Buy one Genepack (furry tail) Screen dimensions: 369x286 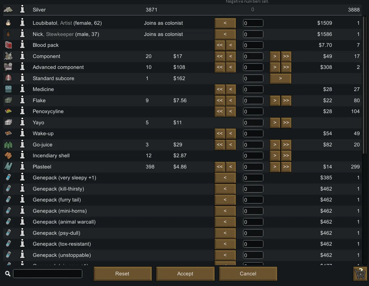225,200
